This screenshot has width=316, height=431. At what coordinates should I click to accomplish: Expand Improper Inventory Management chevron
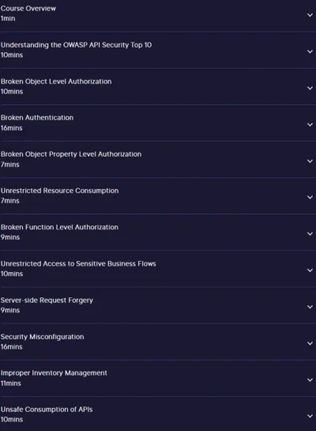coord(310,380)
